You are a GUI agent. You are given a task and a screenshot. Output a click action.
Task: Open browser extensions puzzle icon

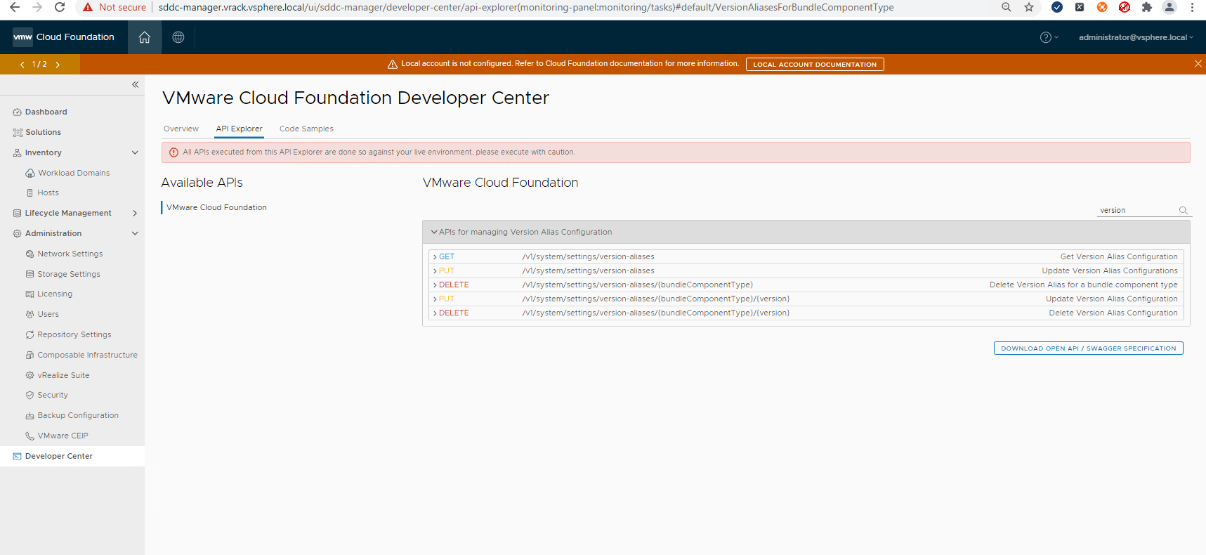point(1147,7)
